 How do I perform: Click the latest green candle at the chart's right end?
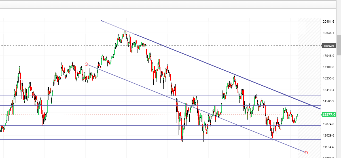pyautogui.click(x=297, y=115)
